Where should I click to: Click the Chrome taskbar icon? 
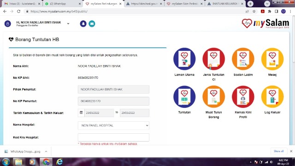click(x=46, y=162)
